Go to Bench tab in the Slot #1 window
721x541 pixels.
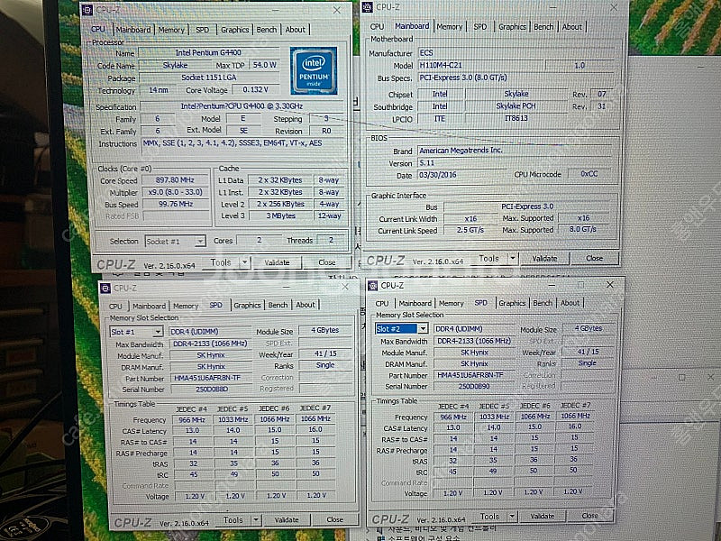pos(278,305)
